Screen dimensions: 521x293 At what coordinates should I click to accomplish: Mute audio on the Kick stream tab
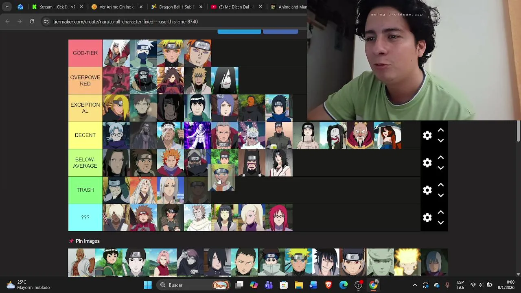tap(73, 7)
